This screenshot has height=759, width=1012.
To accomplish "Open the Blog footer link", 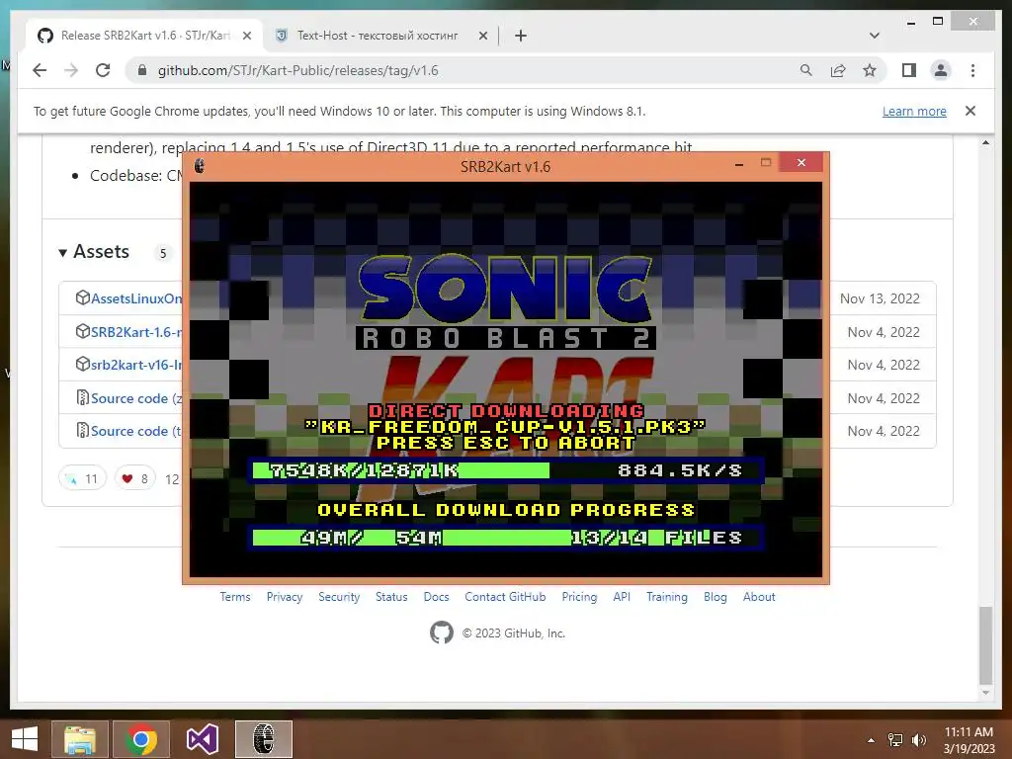I will (716, 597).
